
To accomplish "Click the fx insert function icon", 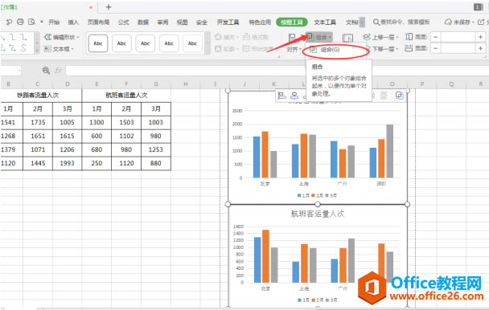I will click(x=59, y=71).
